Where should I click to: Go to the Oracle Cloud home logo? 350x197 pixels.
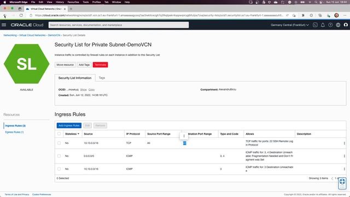(x=27, y=25)
